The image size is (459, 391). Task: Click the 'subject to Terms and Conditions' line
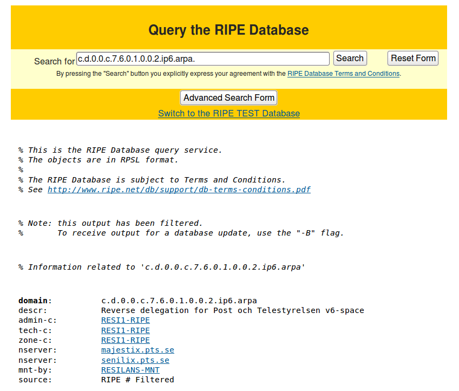point(152,180)
